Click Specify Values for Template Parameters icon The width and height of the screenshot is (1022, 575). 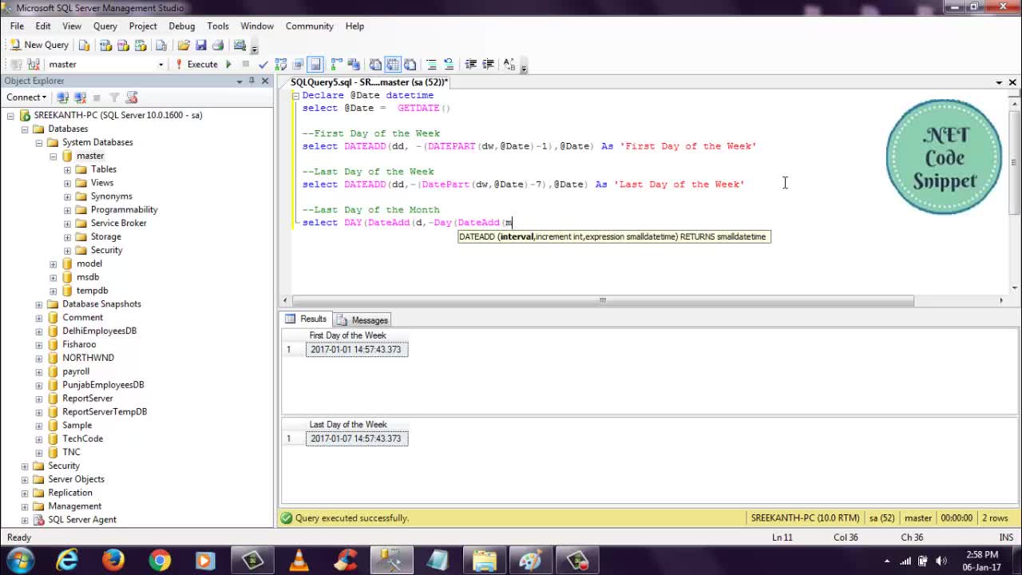click(509, 64)
